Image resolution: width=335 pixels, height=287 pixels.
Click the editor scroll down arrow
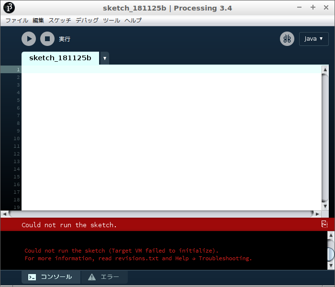[x=325, y=206]
